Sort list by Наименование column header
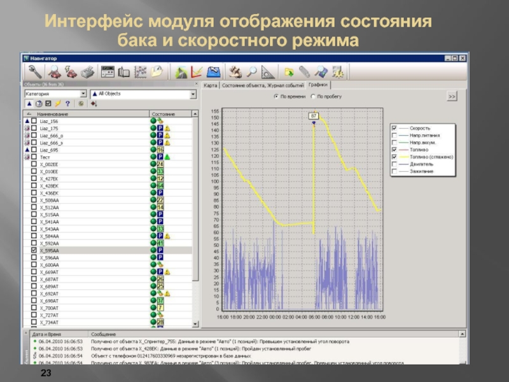The height and width of the screenshot is (382, 509). pos(57,113)
